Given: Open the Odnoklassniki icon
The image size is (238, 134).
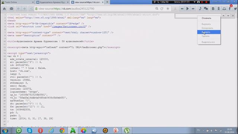Looking at the screenshot, I should [x=219, y=9].
